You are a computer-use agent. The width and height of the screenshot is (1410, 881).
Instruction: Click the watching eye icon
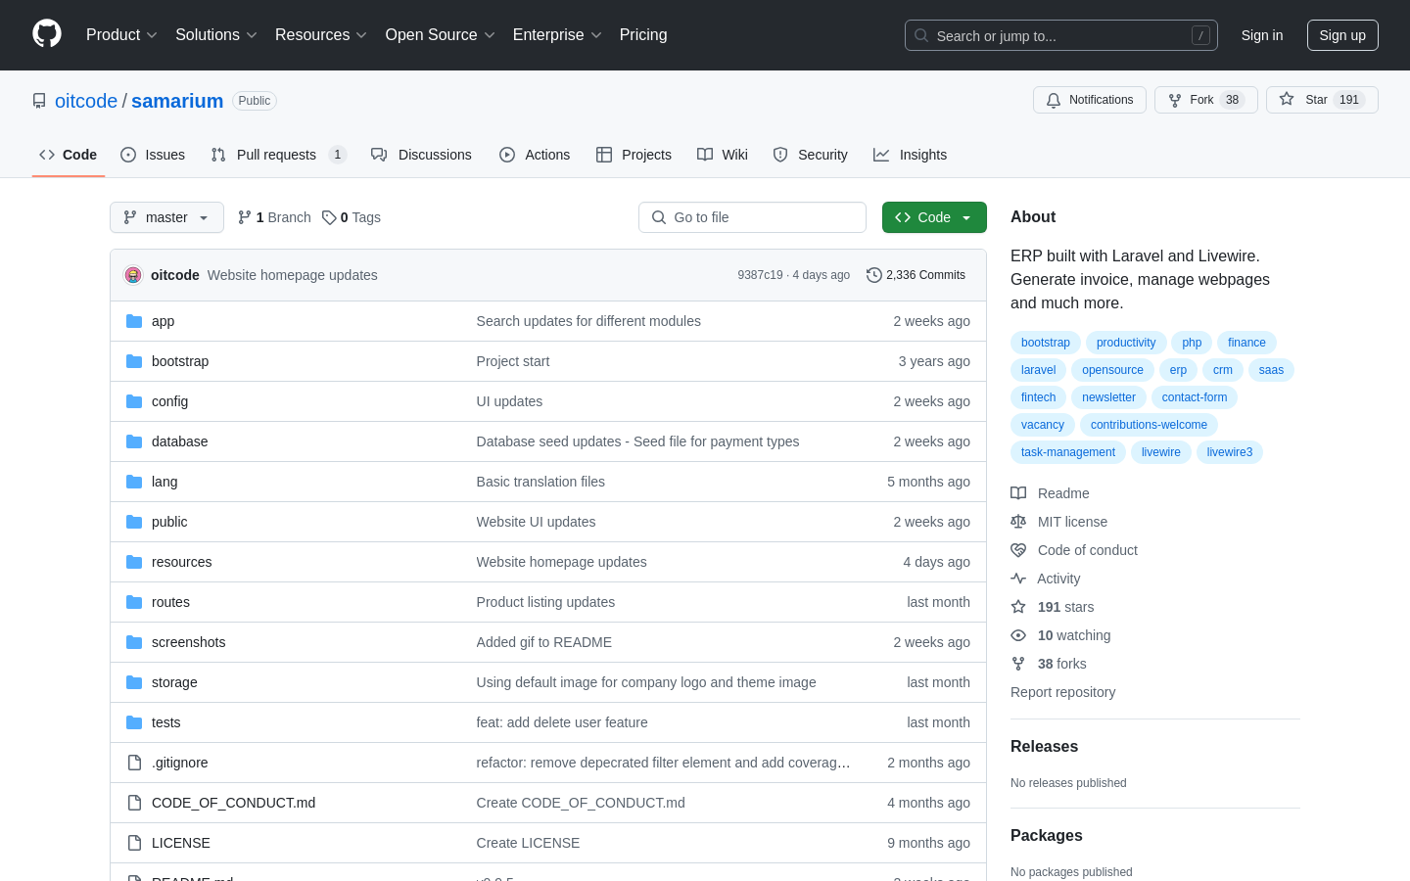1018,635
